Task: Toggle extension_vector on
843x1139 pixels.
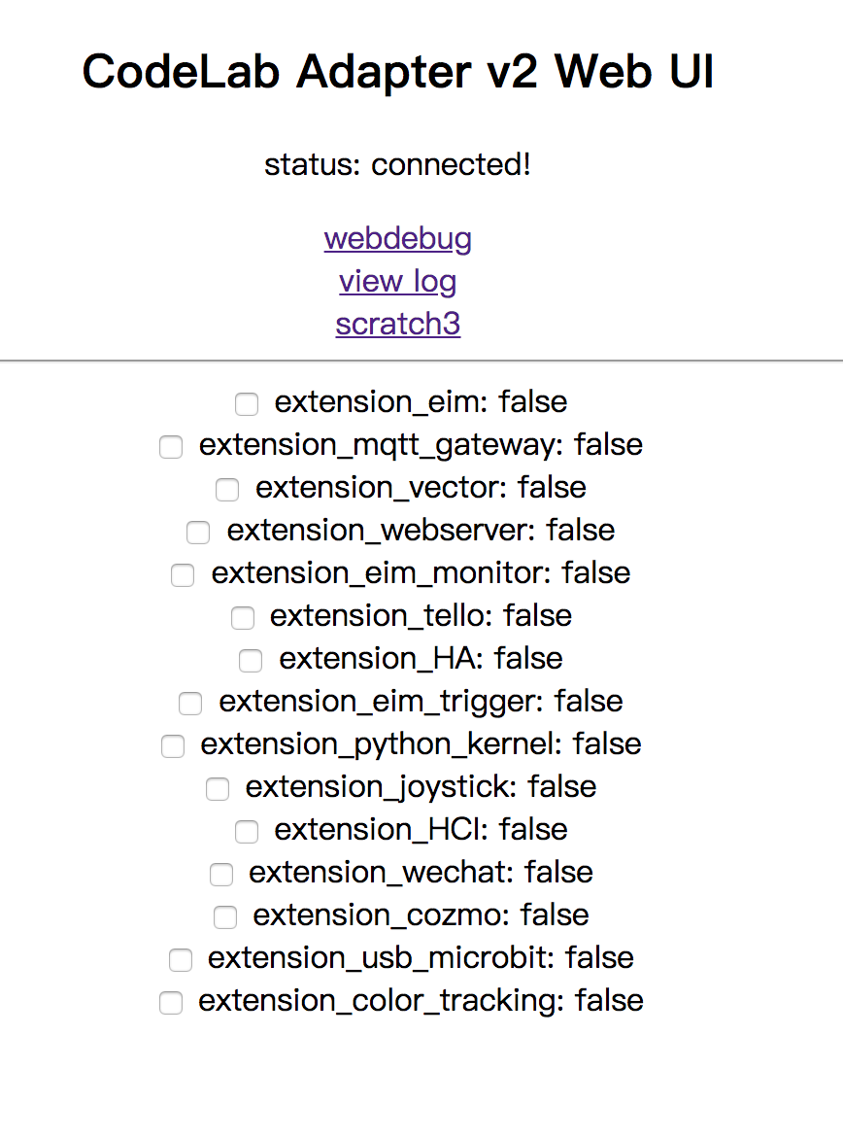Action: (226, 490)
